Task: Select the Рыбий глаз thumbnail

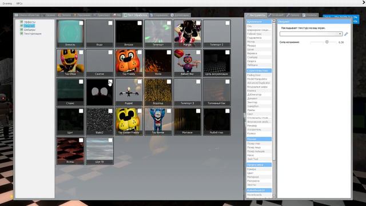Action: pos(217,121)
